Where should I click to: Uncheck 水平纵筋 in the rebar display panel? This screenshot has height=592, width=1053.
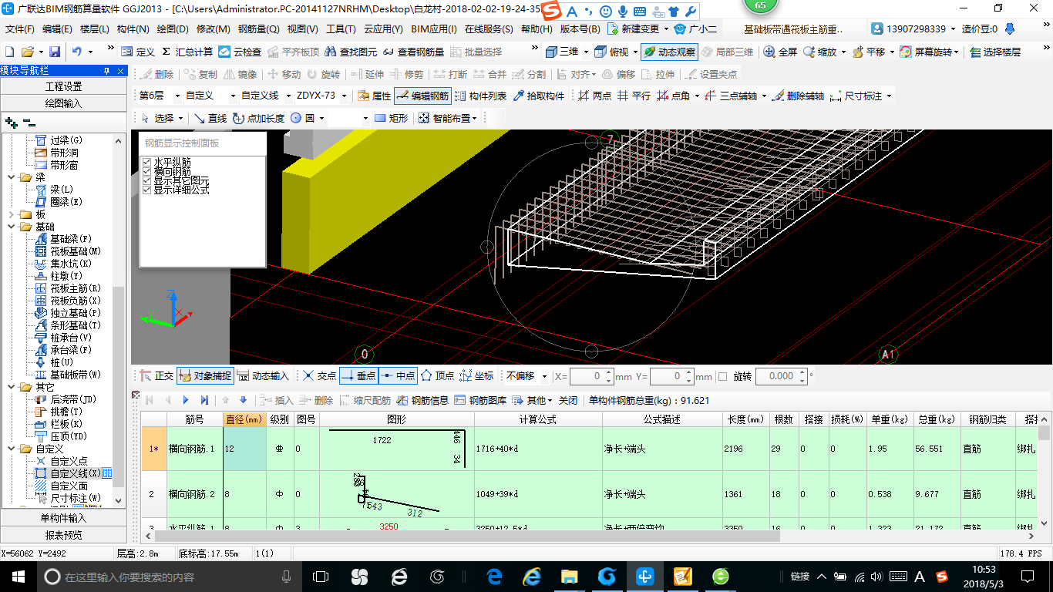(x=146, y=162)
